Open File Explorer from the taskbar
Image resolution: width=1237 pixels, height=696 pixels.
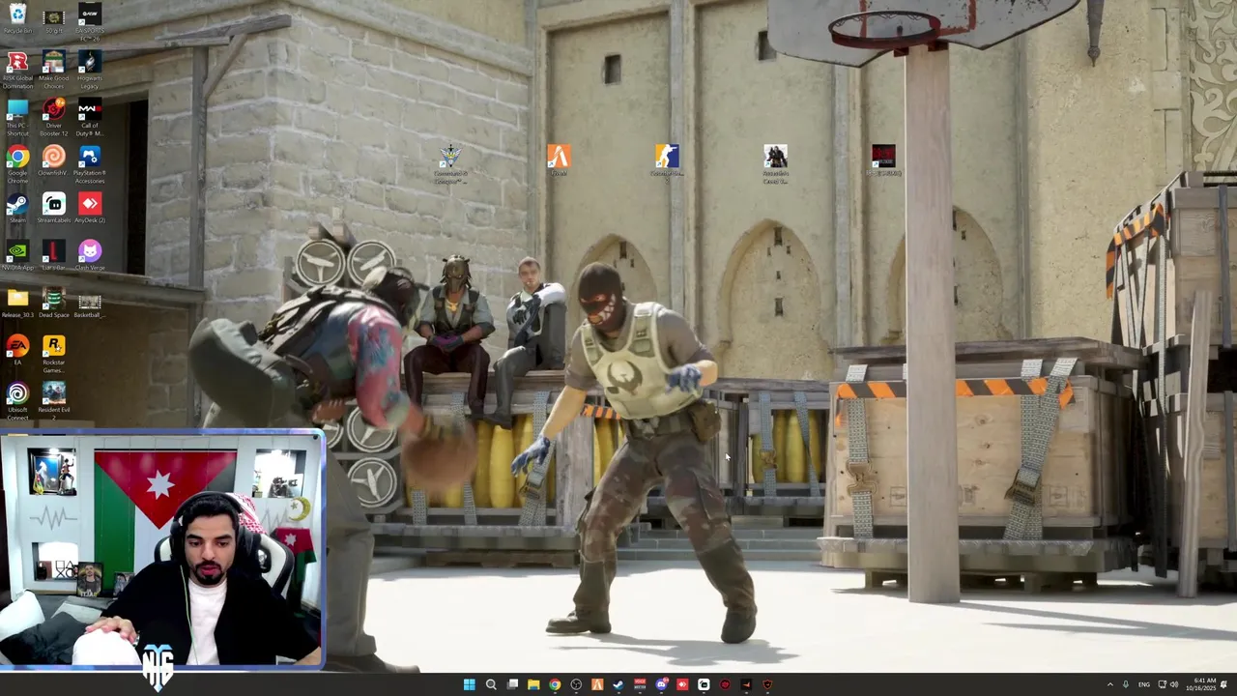tap(533, 684)
